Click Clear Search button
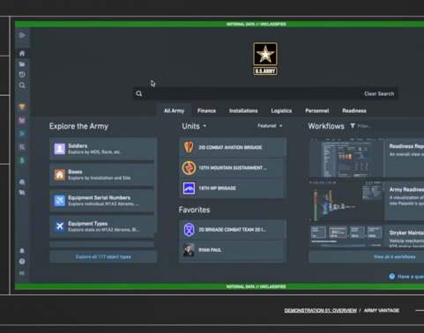Image resolution: width=424 pixels, height=333 pixels. pyautogui.click(x=379, y=93)
